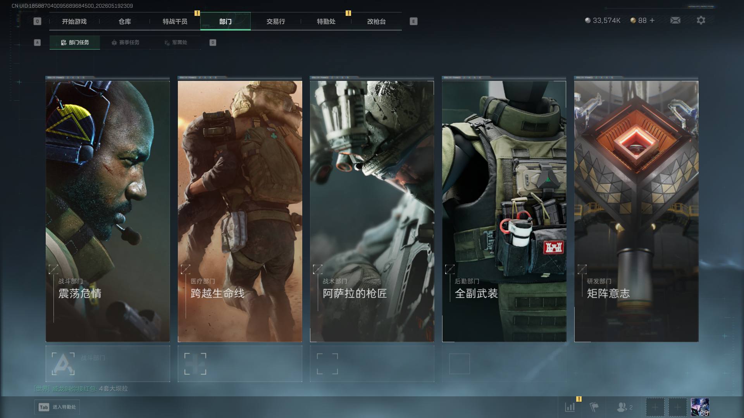The image size is (744, 418).
Task: Click the square tile below the 全副武装 card
Action: point(504,364)
